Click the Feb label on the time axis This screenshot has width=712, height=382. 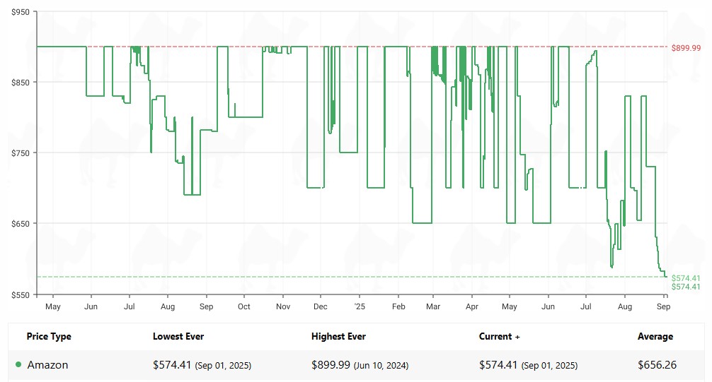click(398, 307)
